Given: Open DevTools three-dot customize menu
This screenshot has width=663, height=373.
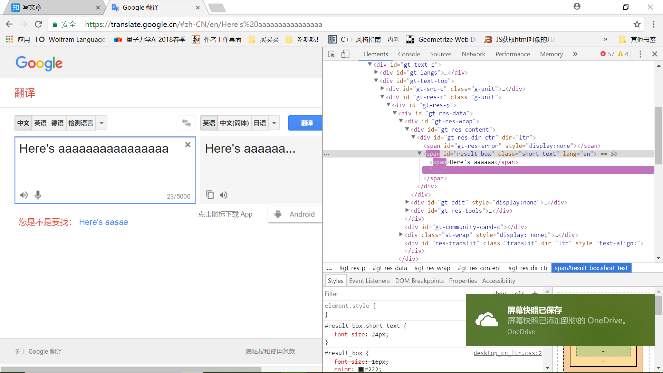Looking at the screenshot, I should click(x=640, y=54).
